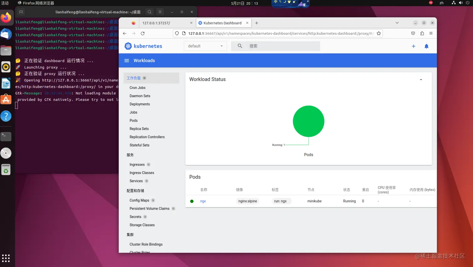Open Stateful Sets in sidebar
This screenshot has width=473, height=267.
pos(140,145)
